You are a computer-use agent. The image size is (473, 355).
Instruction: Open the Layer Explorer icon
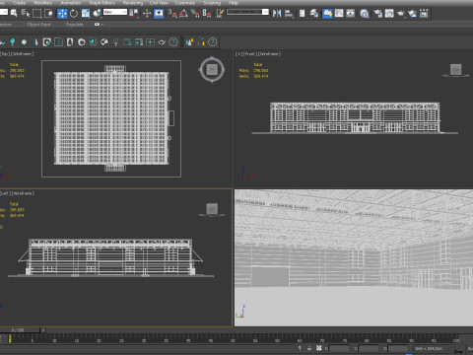pos(314,14)
